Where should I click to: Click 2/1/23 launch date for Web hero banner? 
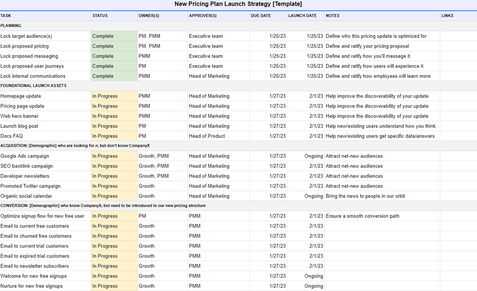coord(306,116)
